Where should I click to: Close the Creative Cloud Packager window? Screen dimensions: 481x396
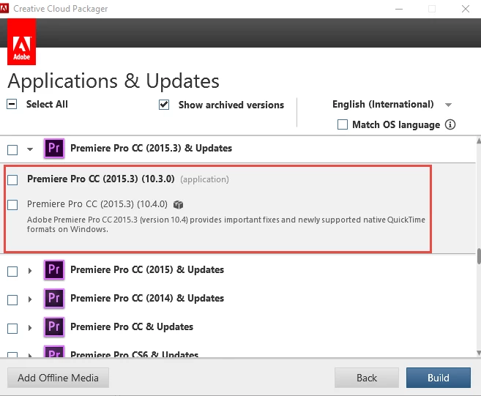(466, 9)
